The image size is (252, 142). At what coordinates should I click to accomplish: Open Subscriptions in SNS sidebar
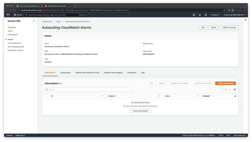coord(13,35)
